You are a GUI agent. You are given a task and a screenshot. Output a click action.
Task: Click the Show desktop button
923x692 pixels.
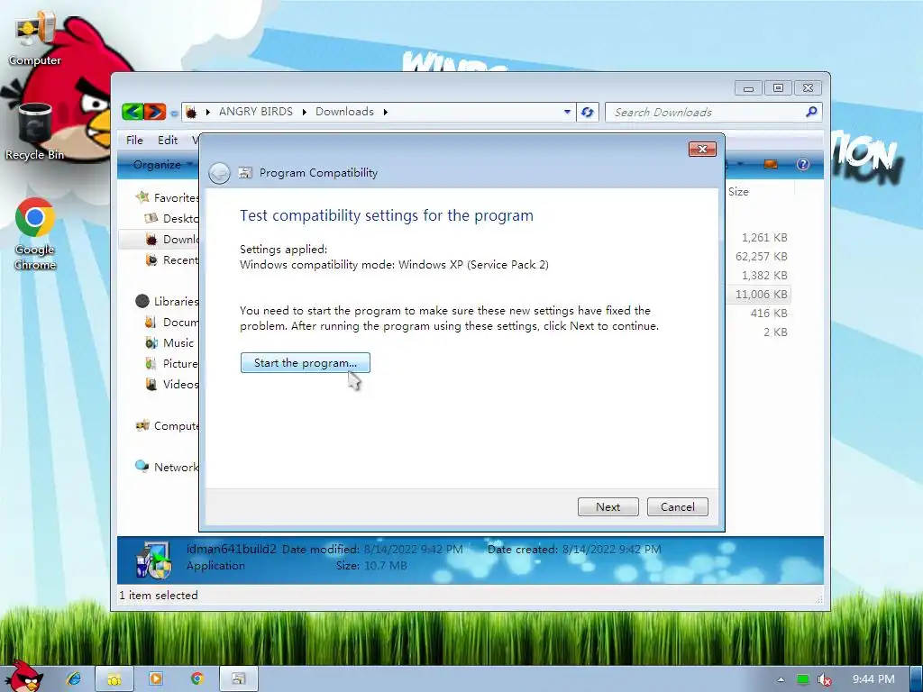click(917, 679)
